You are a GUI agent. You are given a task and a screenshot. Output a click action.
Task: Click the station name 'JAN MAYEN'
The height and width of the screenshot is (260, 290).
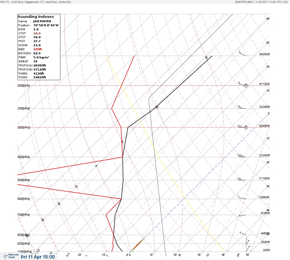coord(42,21)
